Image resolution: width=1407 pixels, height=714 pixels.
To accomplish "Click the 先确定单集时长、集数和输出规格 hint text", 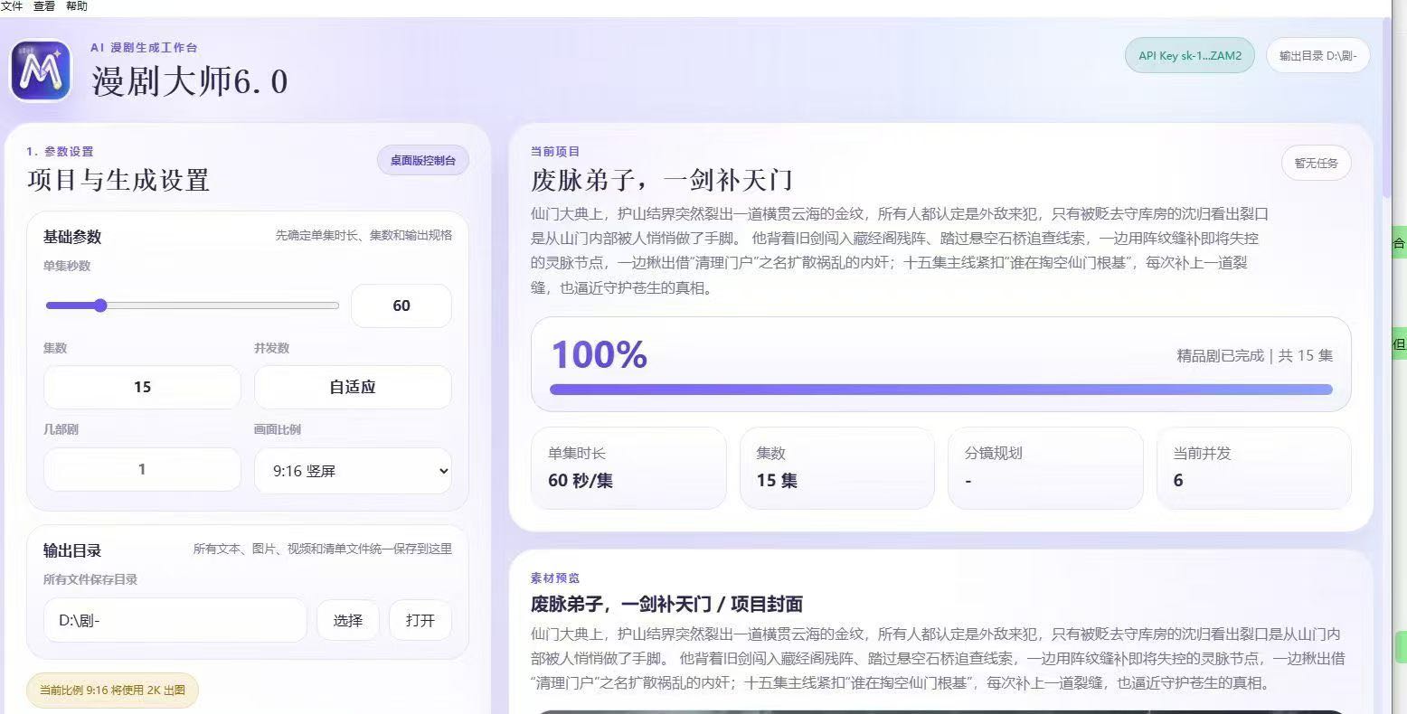I will click(364, 235).
